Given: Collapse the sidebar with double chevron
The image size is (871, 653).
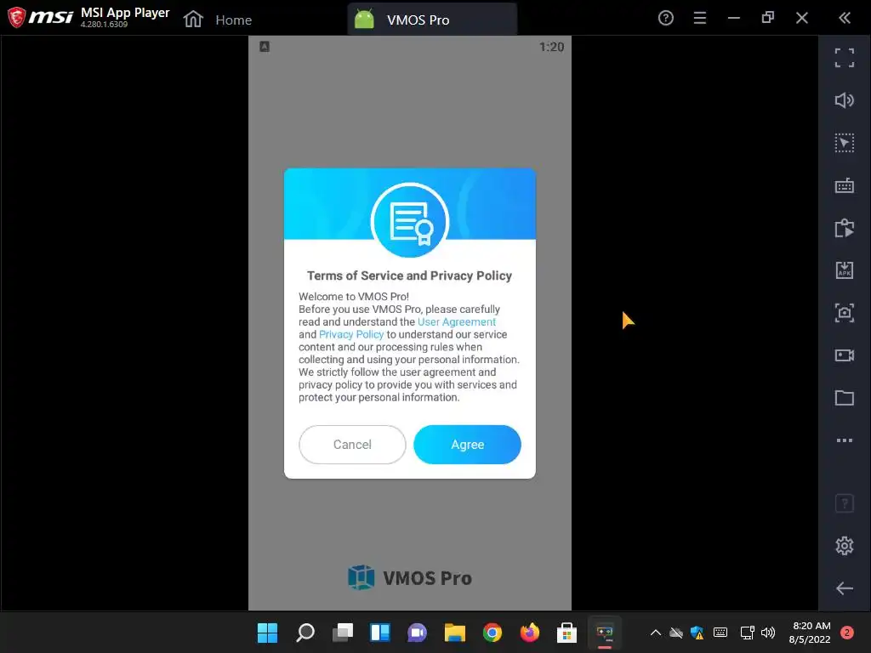Looking at the screenshot, I should click(x=845, y=19).
